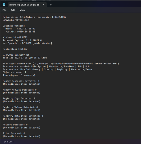The height and width of the screenshot is (144, 141).
Task: Click the 'main: v2023.07.08.02' line
Action: click(x=20, y=29)
